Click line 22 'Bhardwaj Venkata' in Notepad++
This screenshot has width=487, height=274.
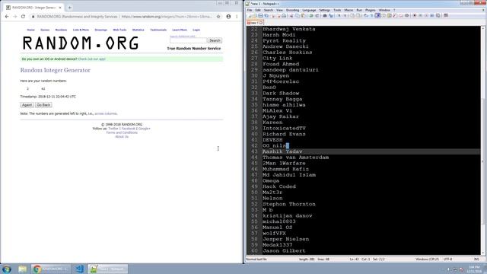[x=289, y=29]
